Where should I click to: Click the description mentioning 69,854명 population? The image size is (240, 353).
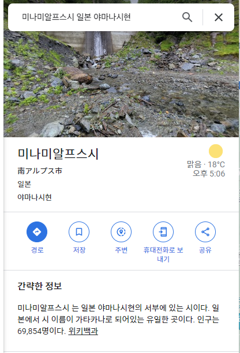(118, 320)
